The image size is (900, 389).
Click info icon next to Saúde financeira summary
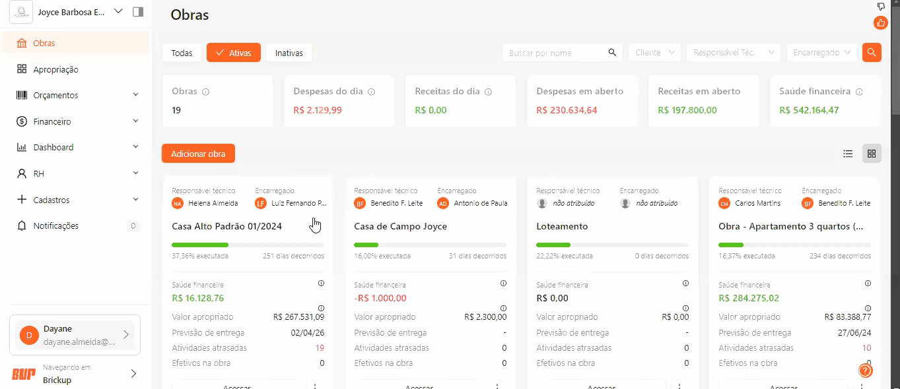click(x=859, y=92)
